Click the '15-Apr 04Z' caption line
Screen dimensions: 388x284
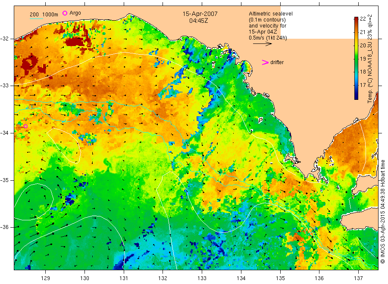click(263, 31)
